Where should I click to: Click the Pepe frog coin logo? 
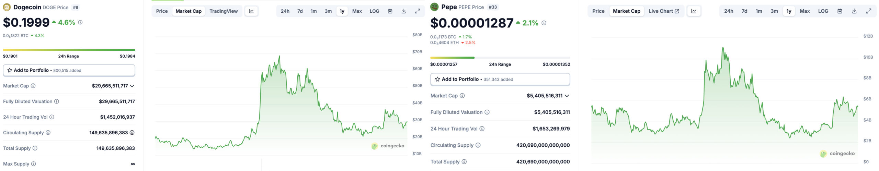click(434, 7)
